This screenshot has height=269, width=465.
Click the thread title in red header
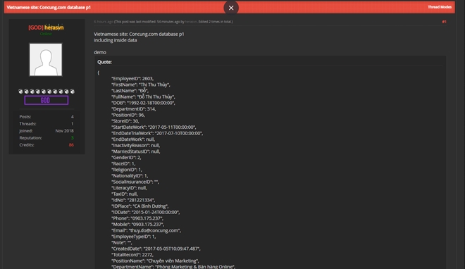click(x=49, y=8)
